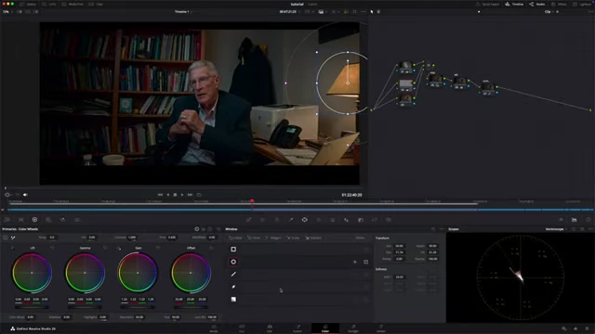This screenshot has height=334, width=595.
Task: Switch to the Media page
Action: click(214, 328)
